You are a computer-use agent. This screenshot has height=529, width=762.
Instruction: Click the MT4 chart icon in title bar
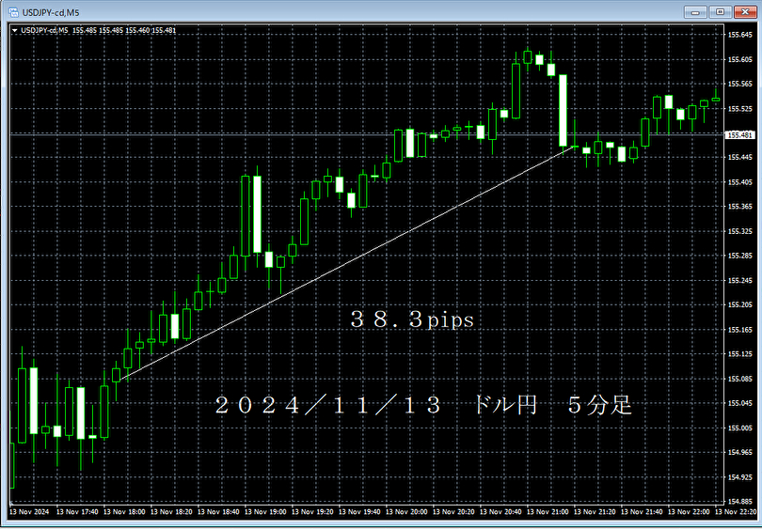pyautogui.click(x=13, y=11)
